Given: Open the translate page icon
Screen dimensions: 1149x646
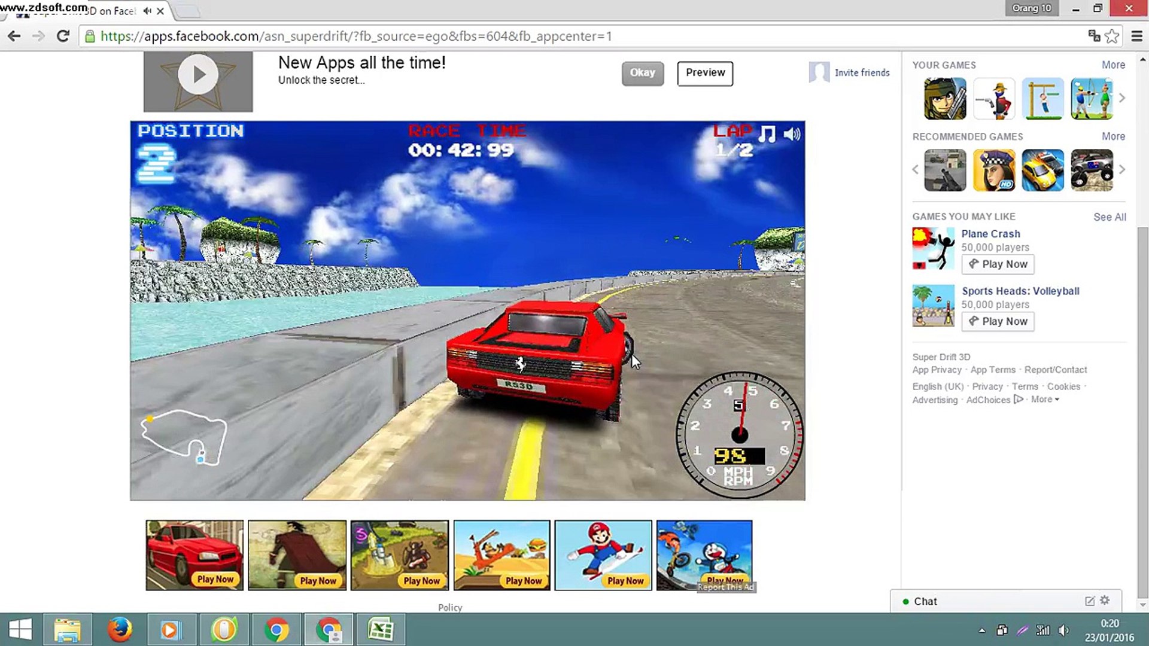Looking at the screenshot, I should (1094, 36).
